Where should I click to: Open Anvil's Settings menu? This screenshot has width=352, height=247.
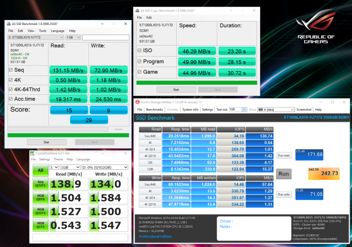(x=207, y=110)
